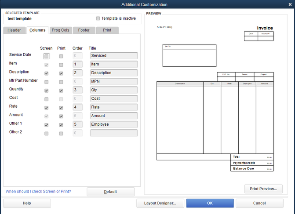This screenshot has width=295, height=214.
Task: Open the Screen or Print help link
Action: click(38, 192)
